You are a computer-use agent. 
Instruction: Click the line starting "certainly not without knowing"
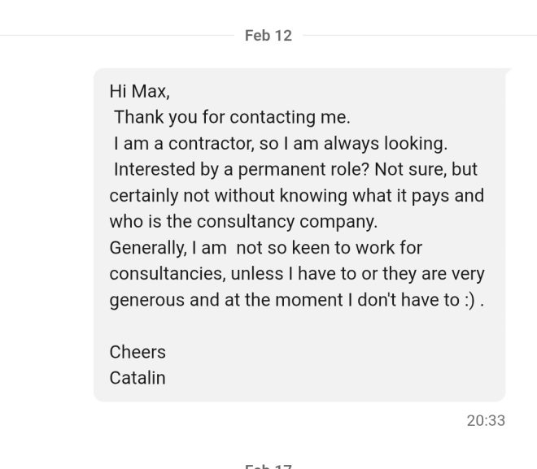coord(296,195)
